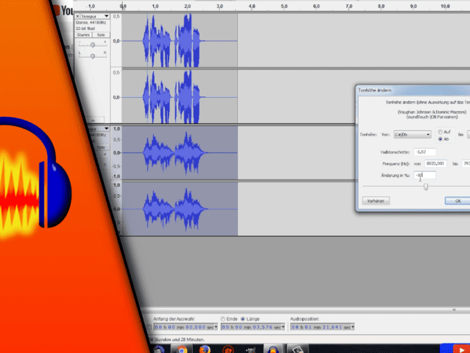Click the Halbtonschritte input field

coord(424,151)
